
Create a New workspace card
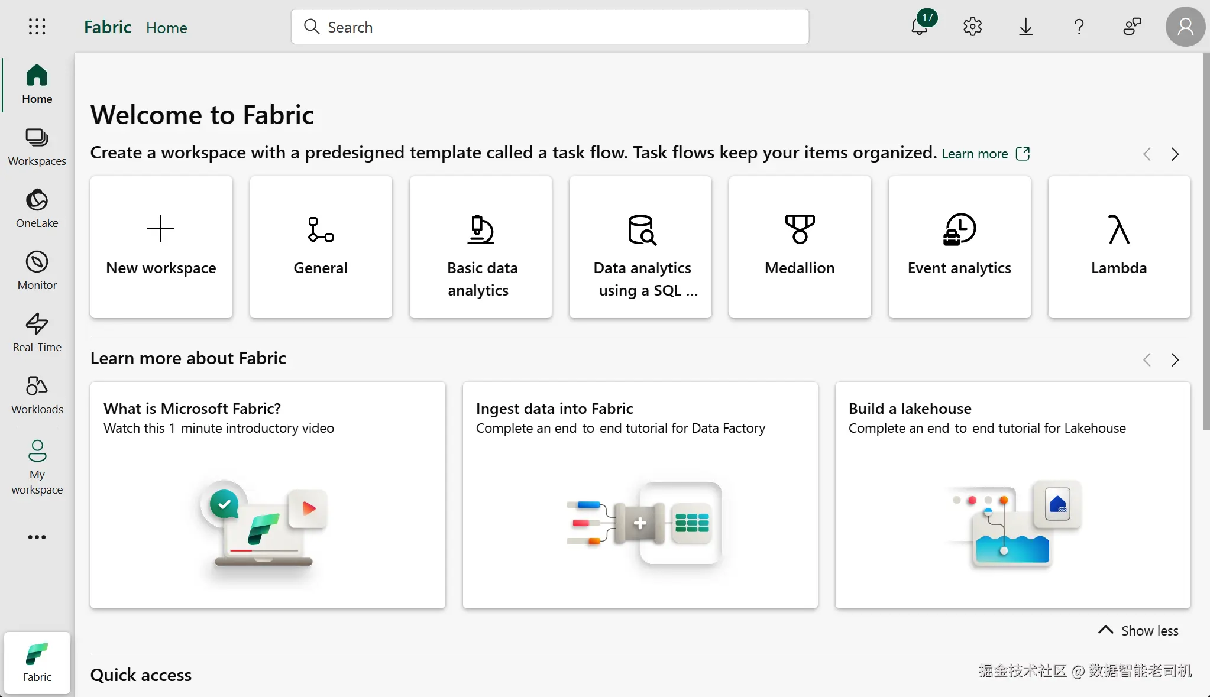point(161,247)
